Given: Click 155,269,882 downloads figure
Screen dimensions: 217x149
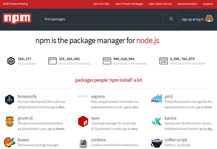Looking at the screenshot, I should (69, 59).
